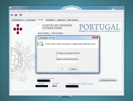Focus Nº Processo de Alteração de Morada field
133x101 pixels.
click(66, 56)
